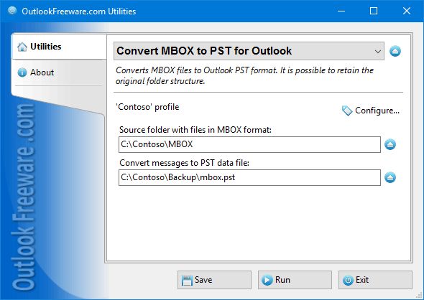Click the OutlookFreeware app icon in title bar

12,11
